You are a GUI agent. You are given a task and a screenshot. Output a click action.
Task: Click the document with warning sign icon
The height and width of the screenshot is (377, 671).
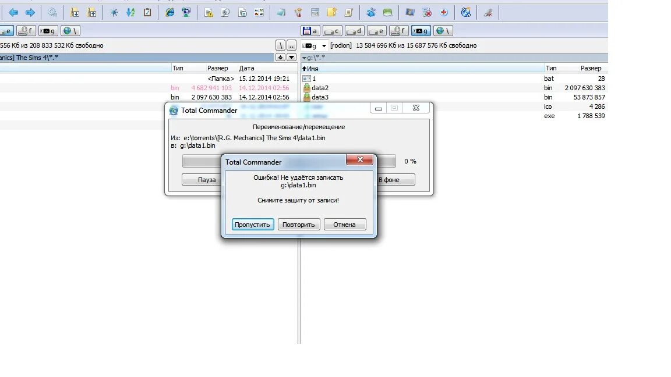[209, 12]
